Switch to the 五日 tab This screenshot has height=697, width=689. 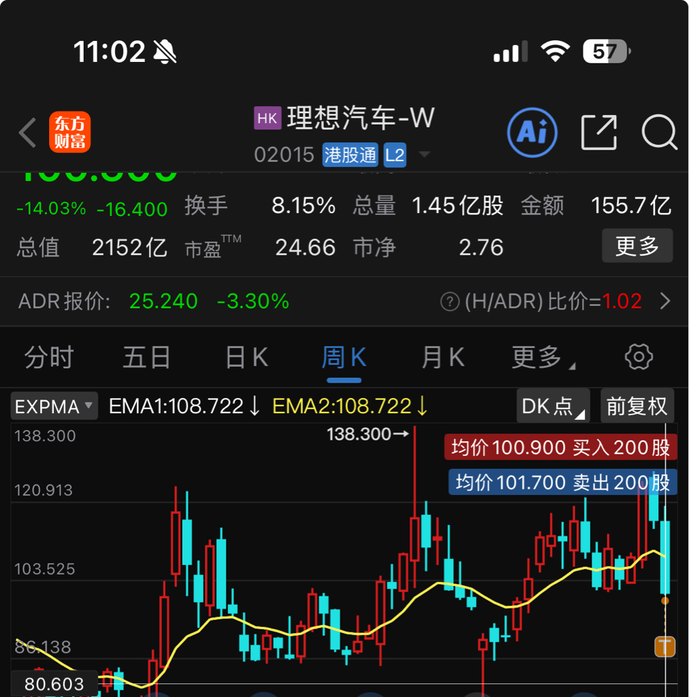(146, 357)
